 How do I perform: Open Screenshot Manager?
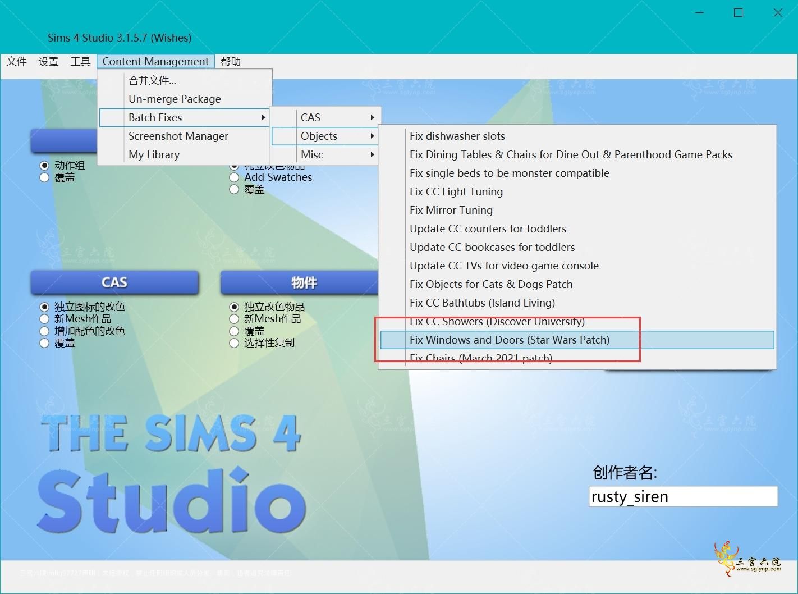[185, 136]
